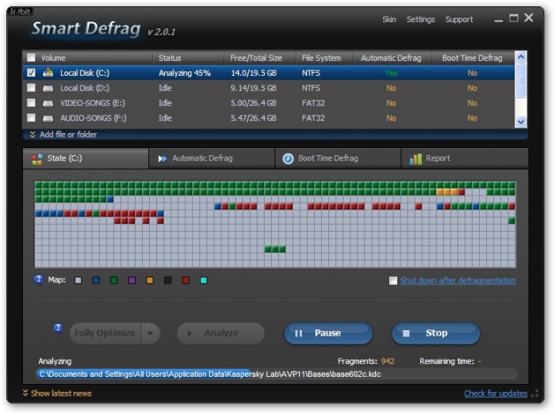This screenshot has width=555, height=414.
Task: Expand Add file or folder section
Action: tap(63, 135)
